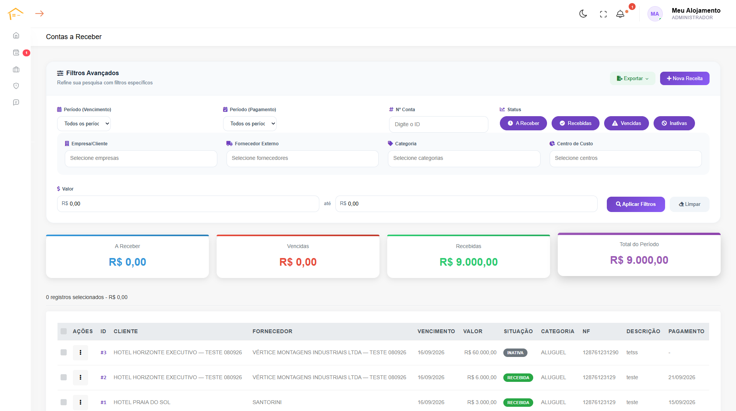Click the Nº Conta ID field

tap(439, 124)
